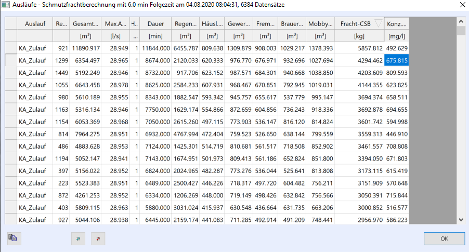Click the sort triangle in Fracht-CSB header
The height and width of the screenshot is (252, 469).
378,23
